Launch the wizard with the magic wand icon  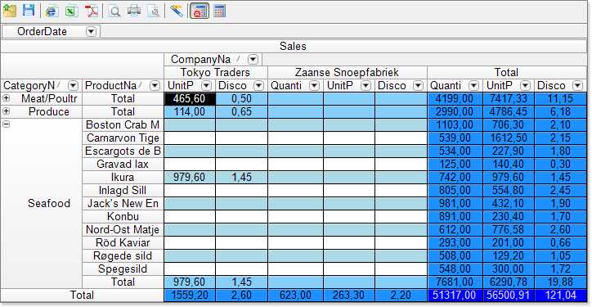pos(177,11)
